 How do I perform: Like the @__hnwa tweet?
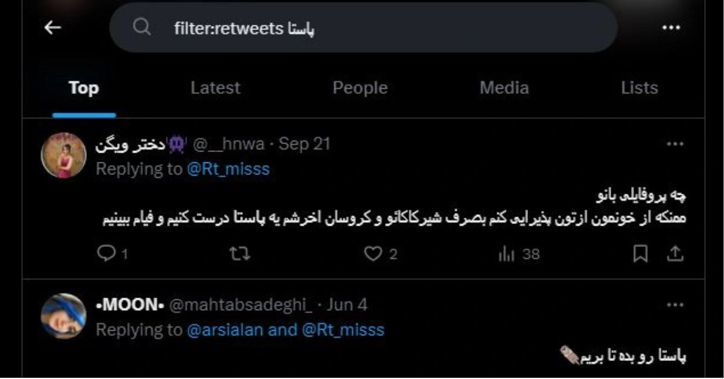(373, 255)
